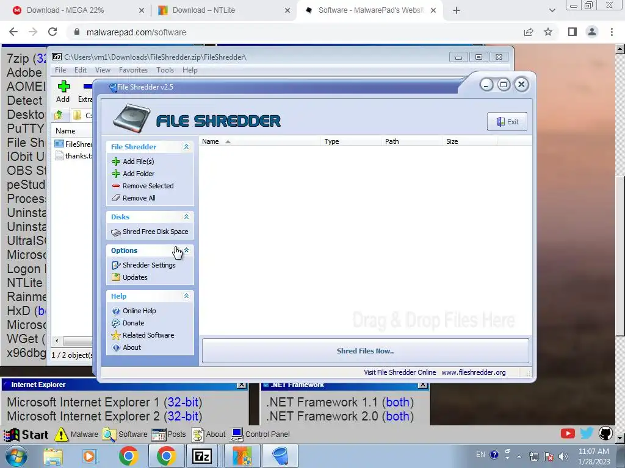Open Windows Media Player taskbar icon
Viewport: 625px width, 468px height.
point(90,456)
